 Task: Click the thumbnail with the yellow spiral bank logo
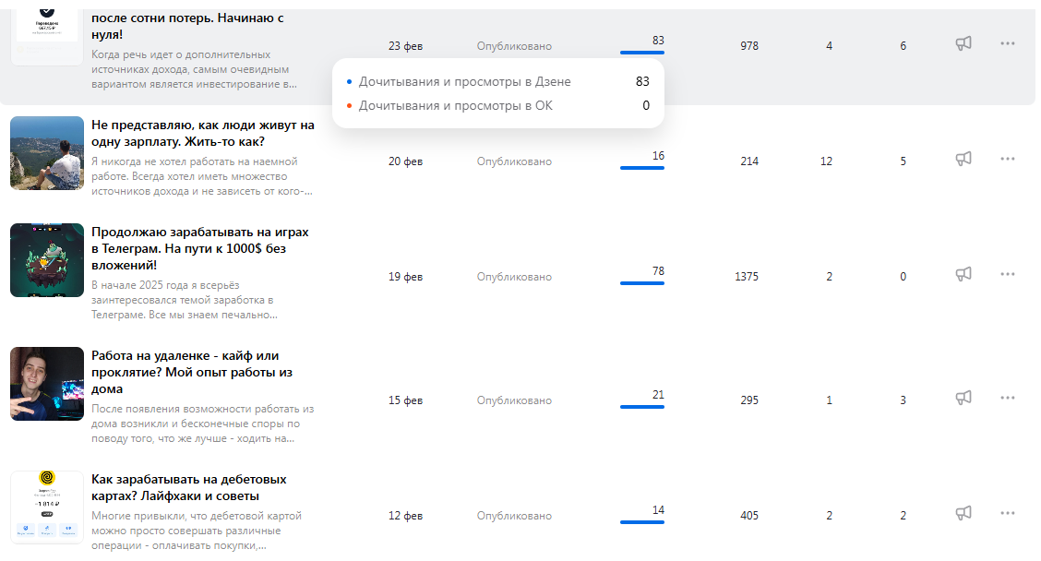[x=47, y=507]
